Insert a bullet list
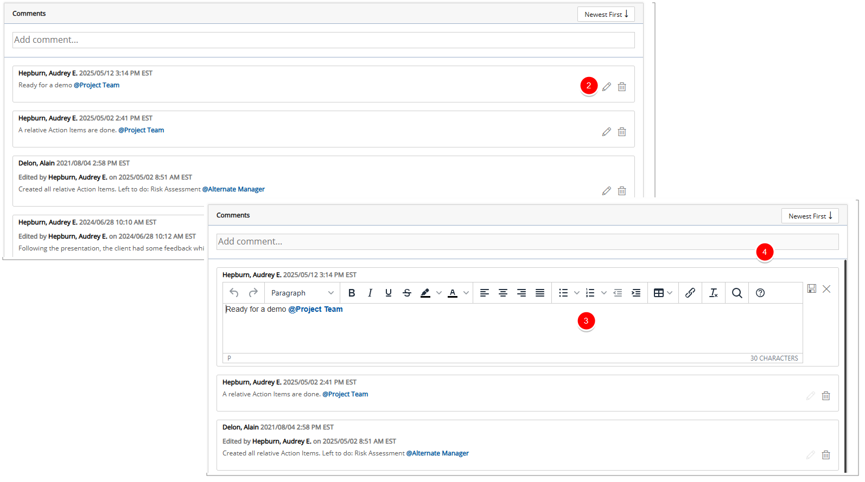This screenshot has height=482, width=865. [x=563, y=293]
